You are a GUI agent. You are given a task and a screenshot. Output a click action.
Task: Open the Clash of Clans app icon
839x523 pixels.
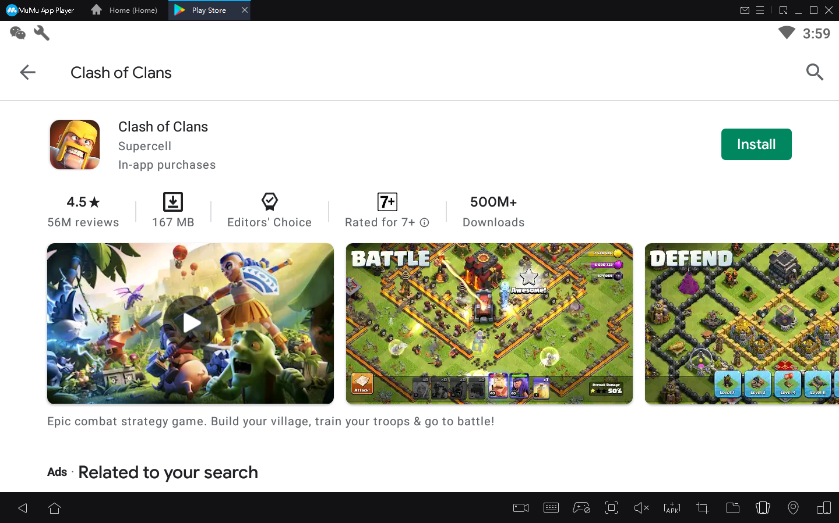click(x=75, y=145)
